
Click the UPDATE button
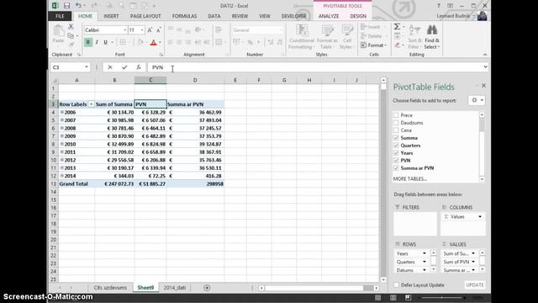[x=475, y=284]
